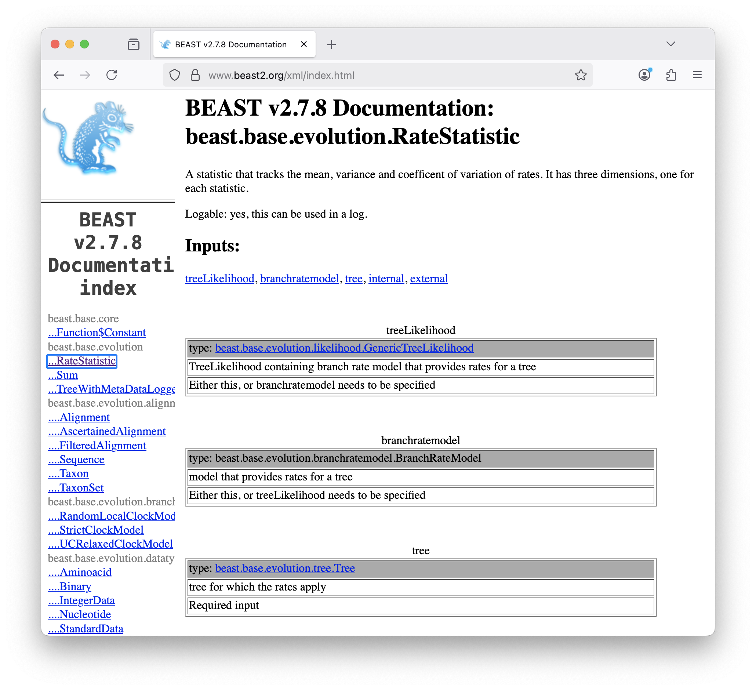Viewport: 756px width, 690px height.
Task: Close the BEAST v2.7.8 Documentation tab
Action: pyautogui.click(x=304, y=44)
